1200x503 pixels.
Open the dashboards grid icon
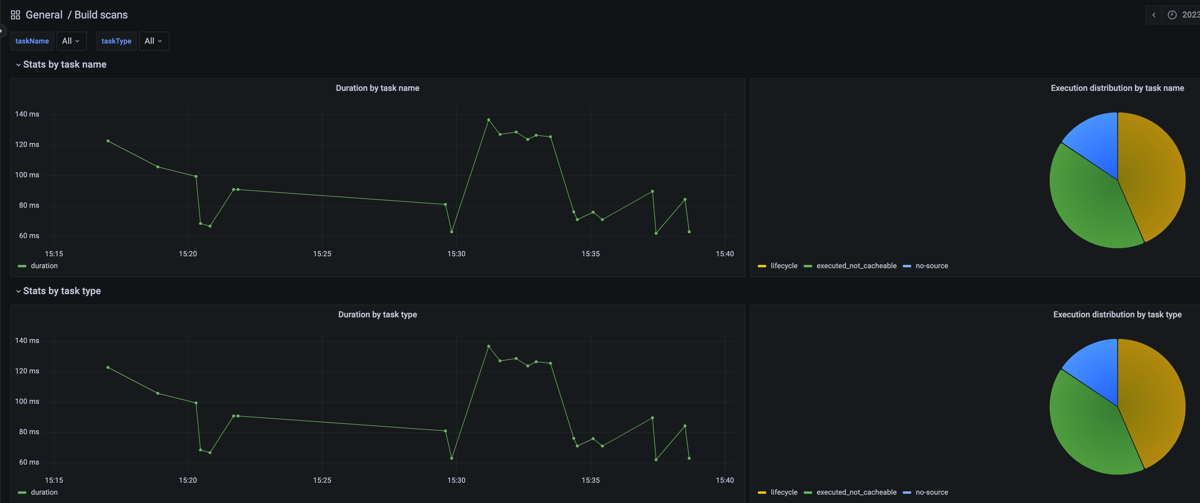click(16, 15)
